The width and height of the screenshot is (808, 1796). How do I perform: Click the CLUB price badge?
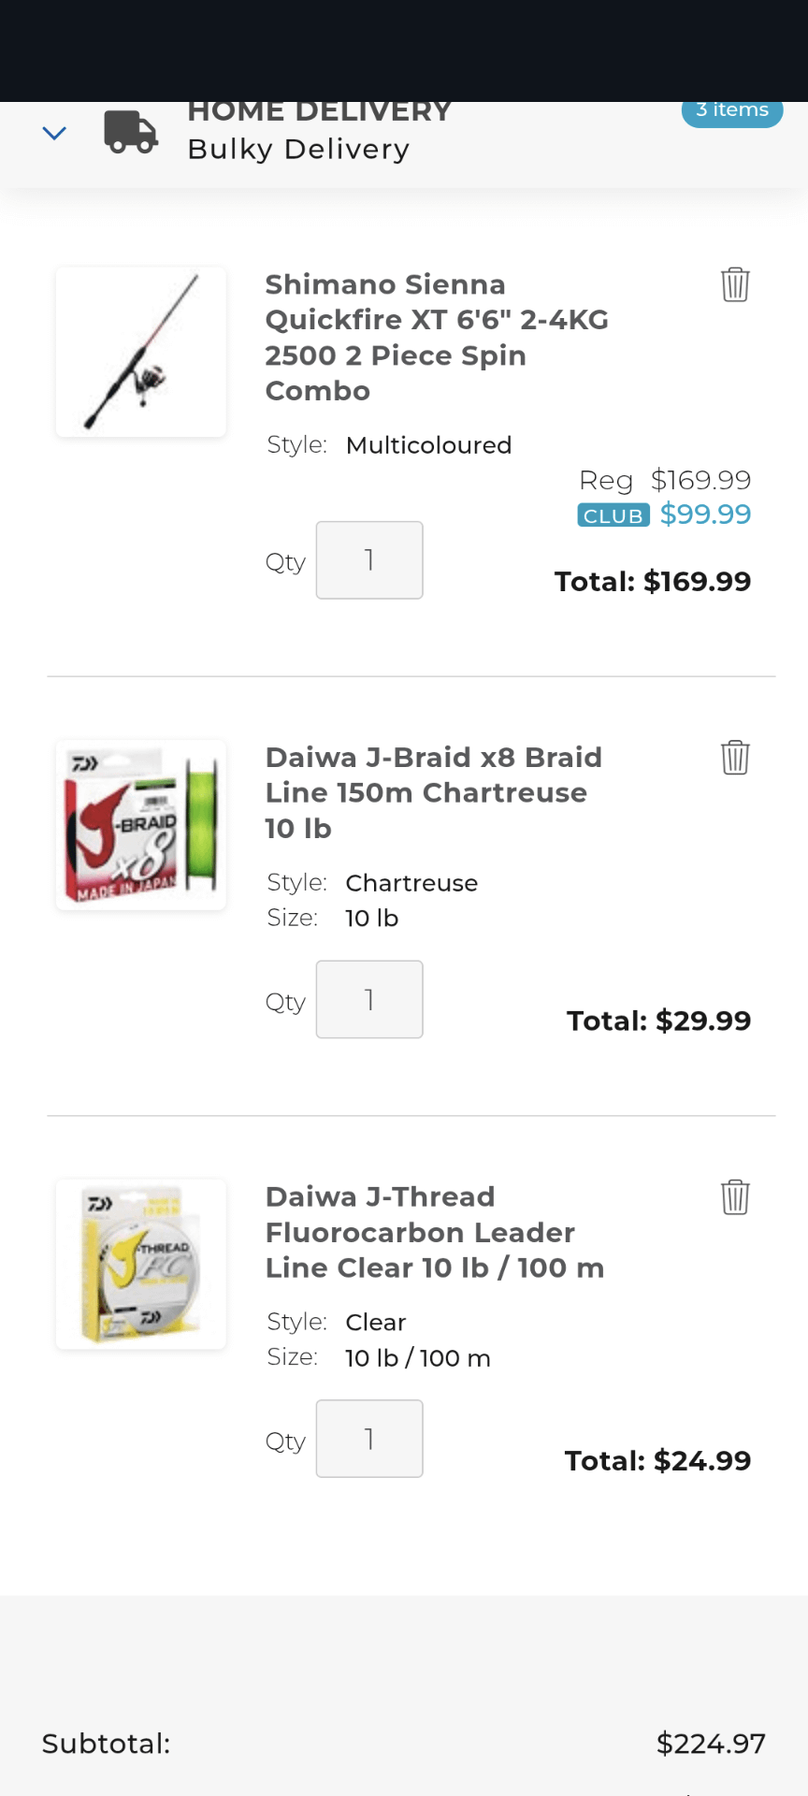tap(613, 515)
